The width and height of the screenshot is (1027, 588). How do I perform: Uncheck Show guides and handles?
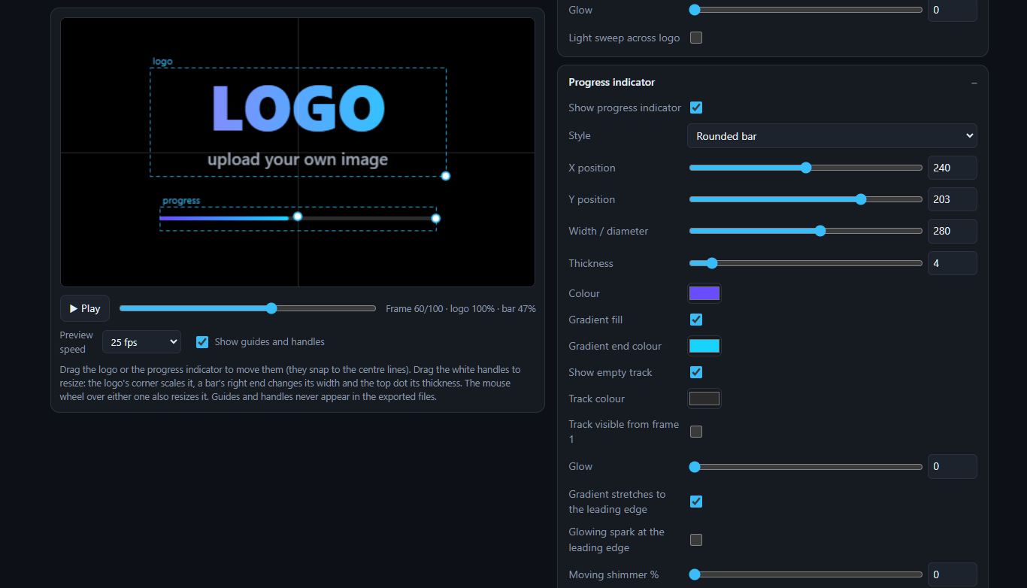202,342
